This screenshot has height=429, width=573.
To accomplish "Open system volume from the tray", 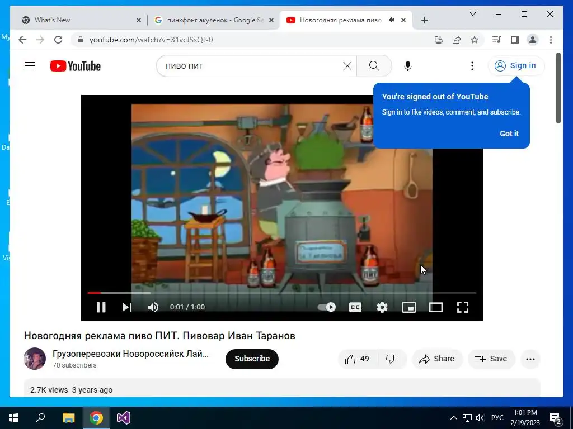I will pyautogui.click(x=480, y=418).
